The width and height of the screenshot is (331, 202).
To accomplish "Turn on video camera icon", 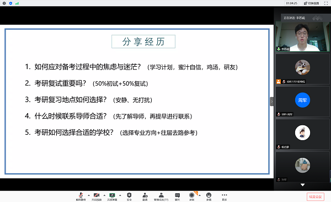I will 97,195.
